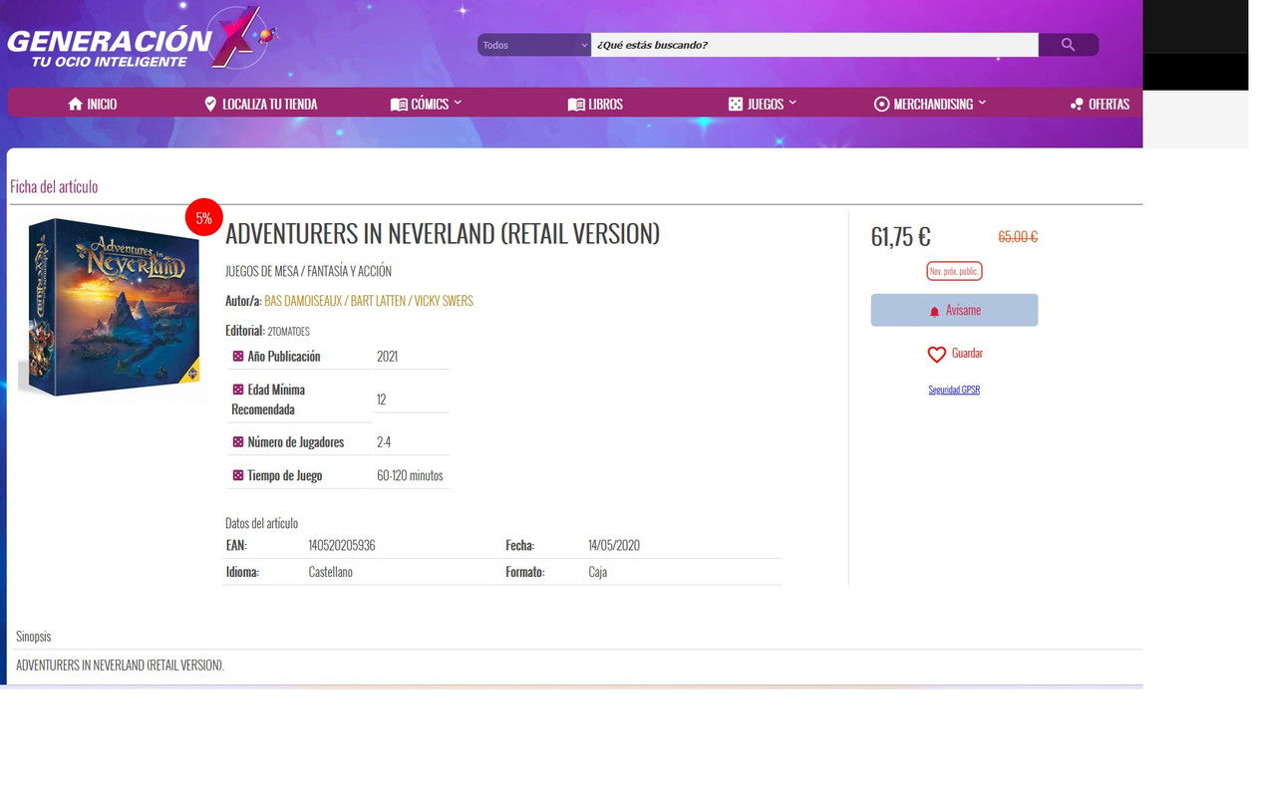
Task: Expand the Cómics menu chevron
Action: [x=458, y=103]
